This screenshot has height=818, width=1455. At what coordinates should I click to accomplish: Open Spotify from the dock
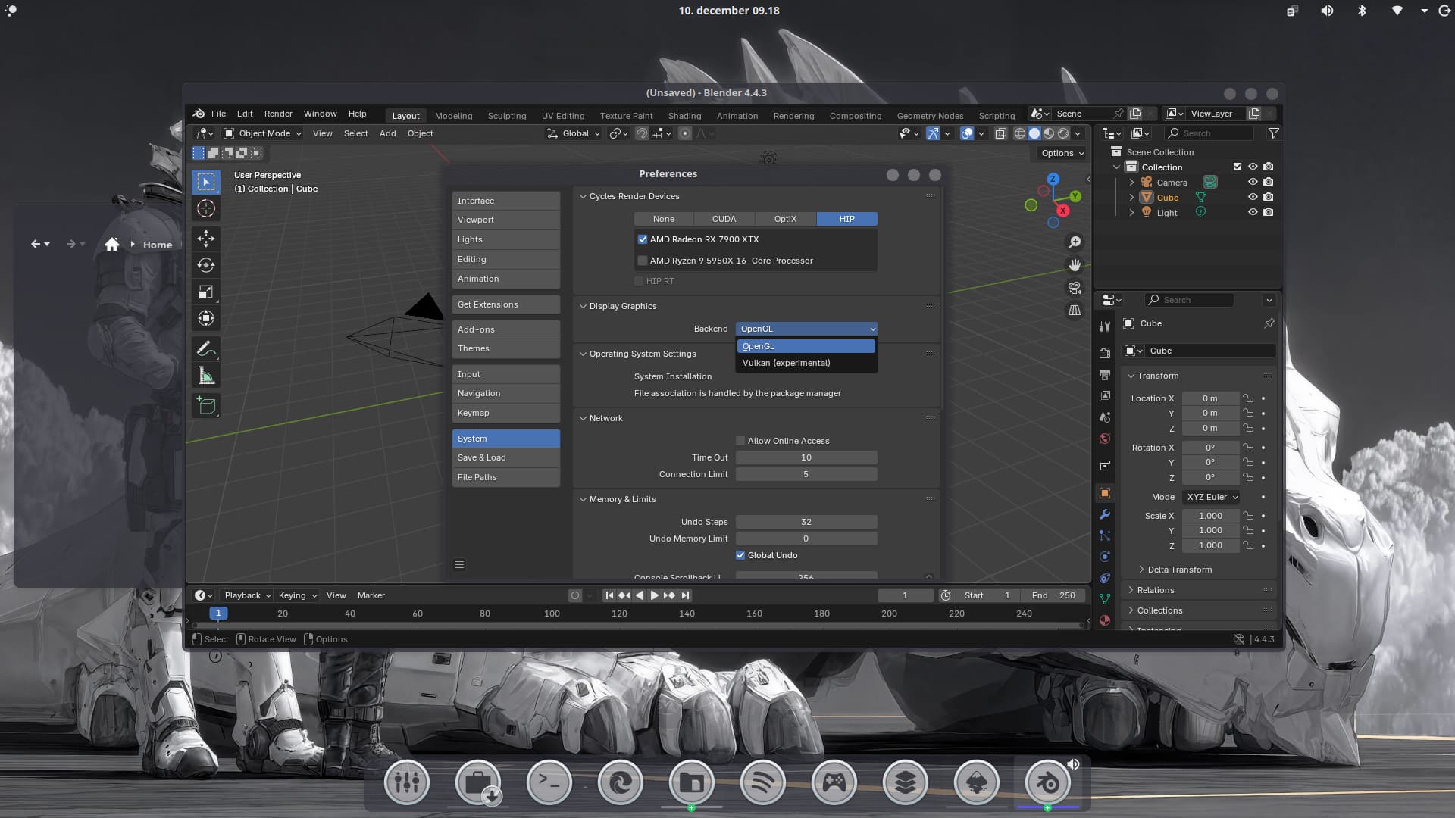pyautogui.click(x=762, y=782)
